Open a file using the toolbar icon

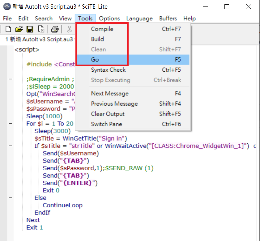pos(19,29)
